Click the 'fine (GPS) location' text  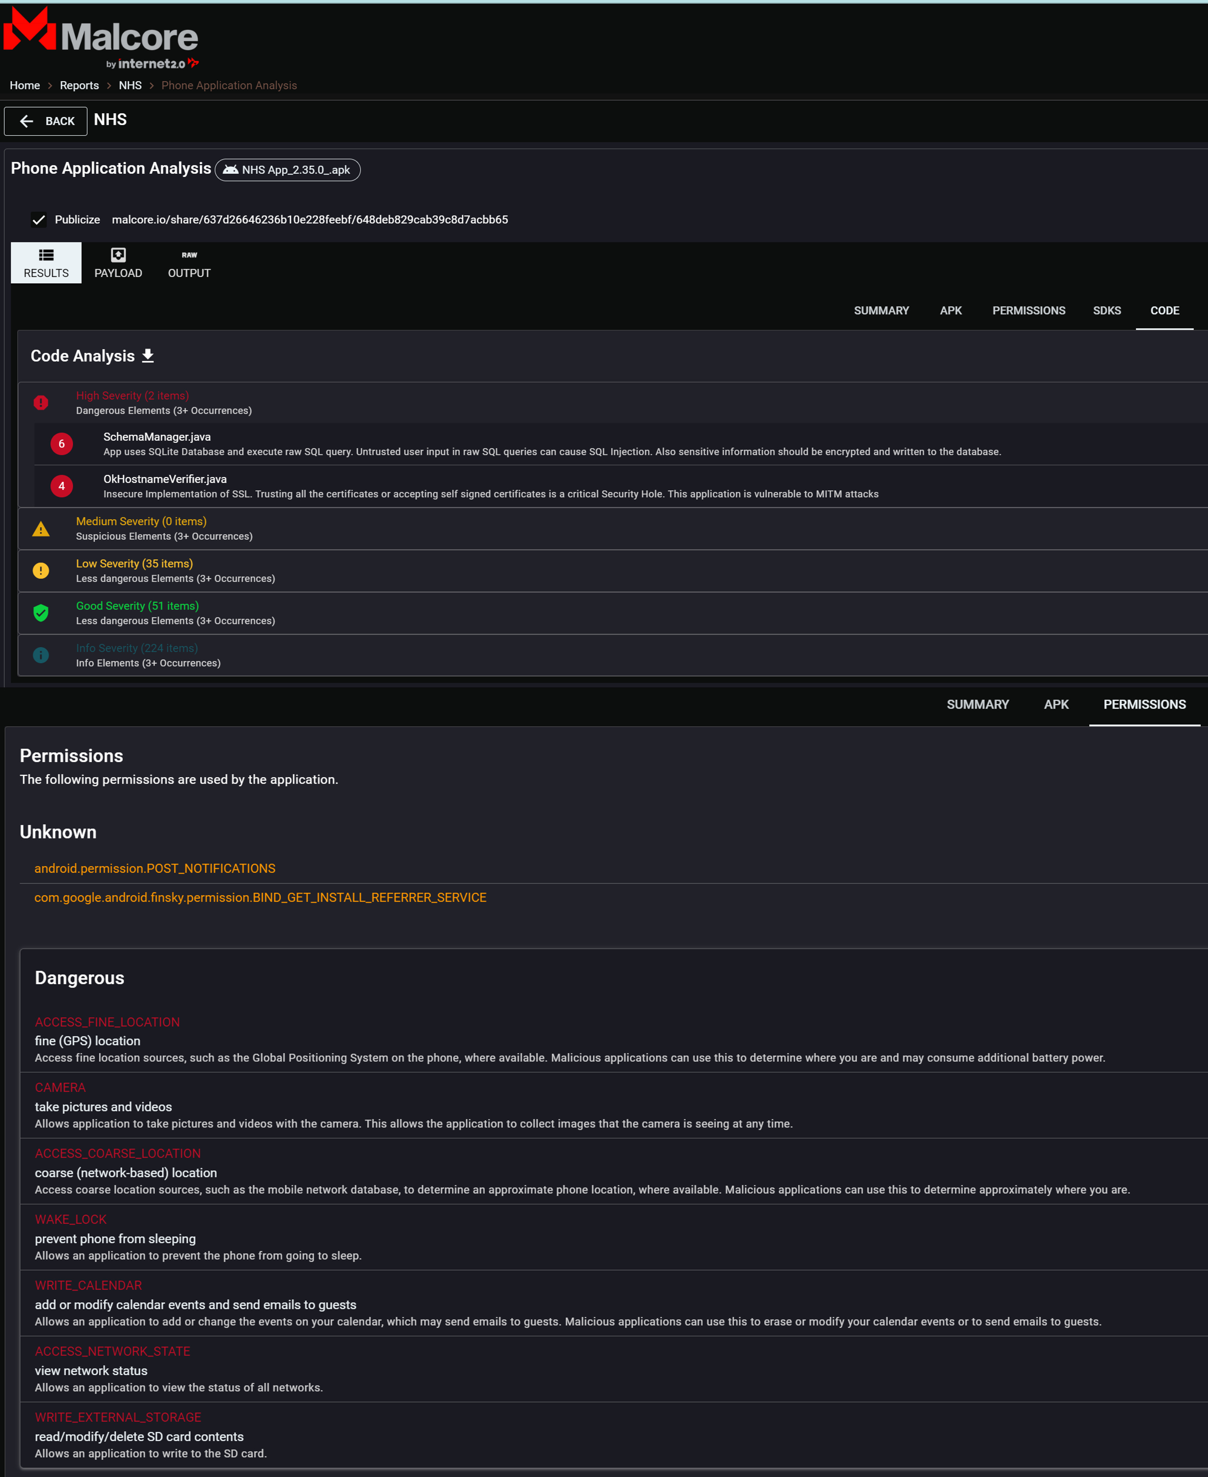(88, 1040)
